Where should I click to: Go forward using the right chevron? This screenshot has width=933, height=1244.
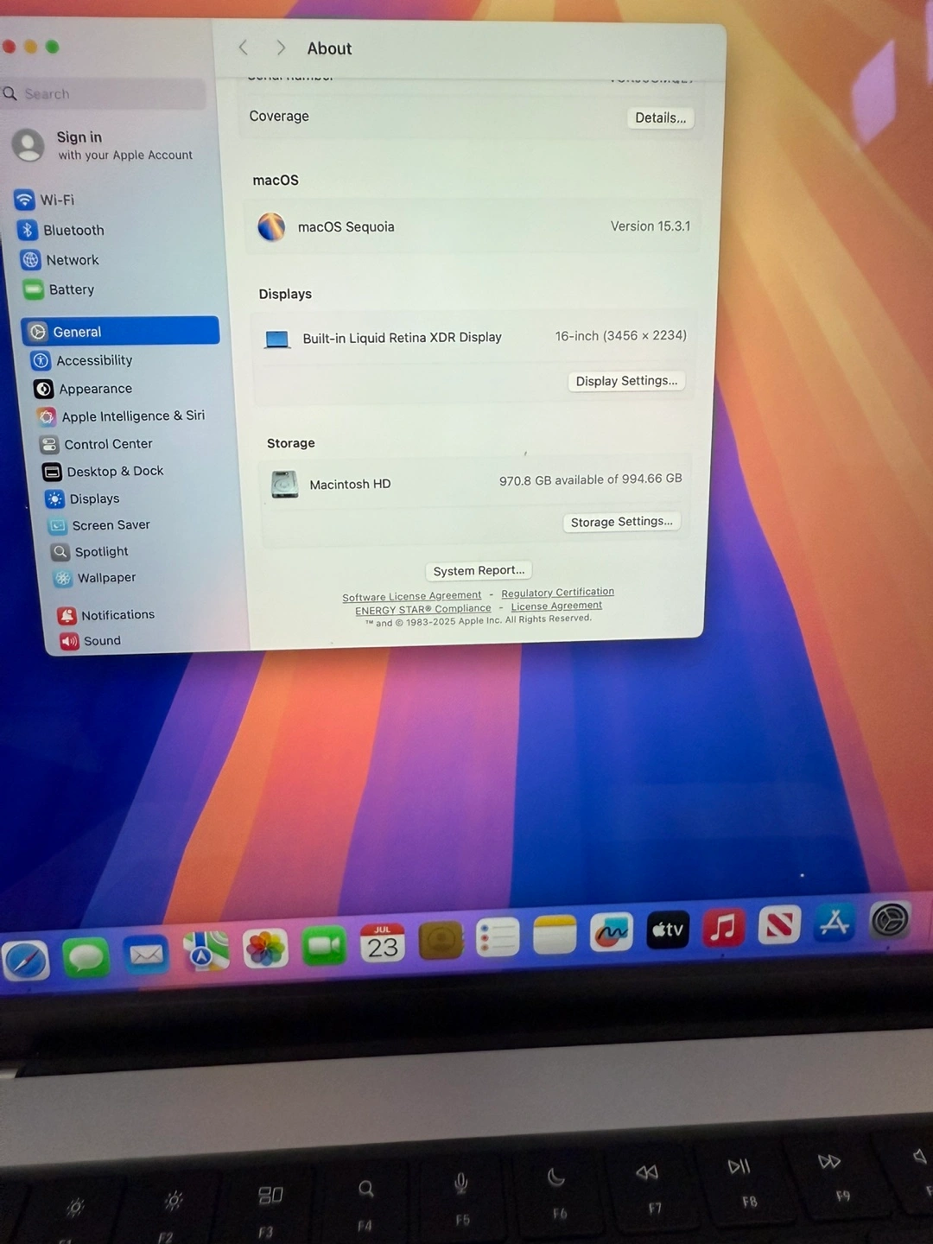click(281, 48)
